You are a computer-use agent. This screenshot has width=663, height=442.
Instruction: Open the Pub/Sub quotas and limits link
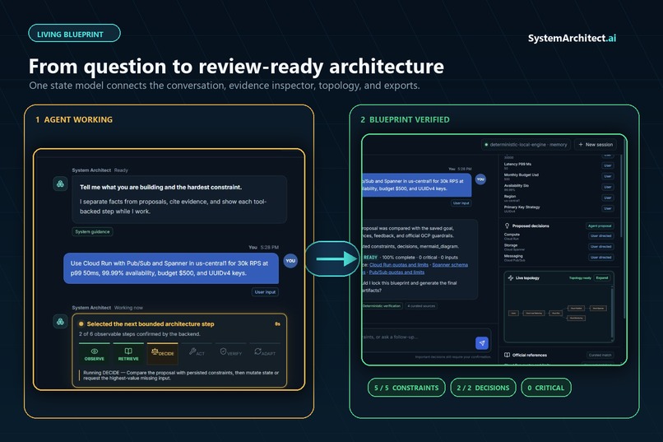(x=396, y=272)
